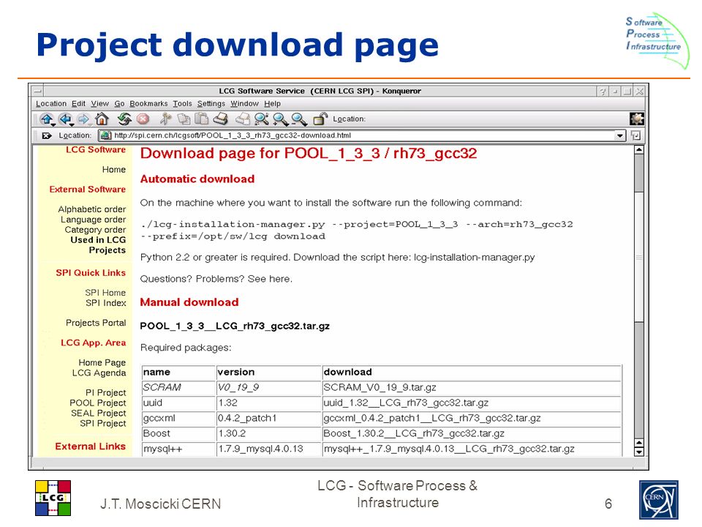Click sidebar Home link under LCG Software
This screenshot has height=527, width=702.
[114, 170]
